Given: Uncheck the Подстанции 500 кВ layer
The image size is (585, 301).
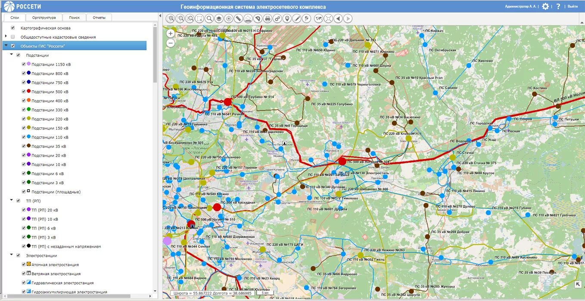Looking at the screenshot, I should 24,92.
